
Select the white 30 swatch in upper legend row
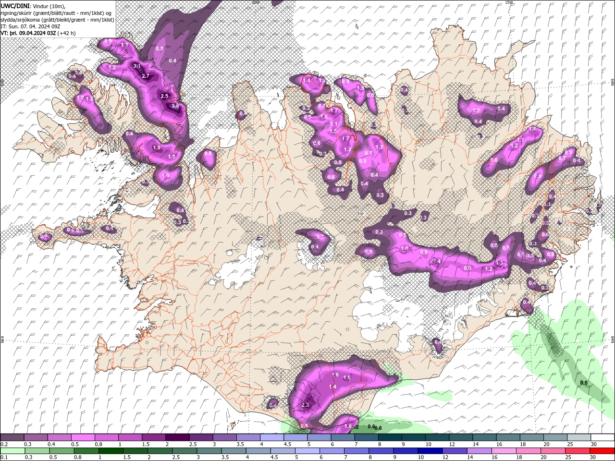[x=603, y=437]
